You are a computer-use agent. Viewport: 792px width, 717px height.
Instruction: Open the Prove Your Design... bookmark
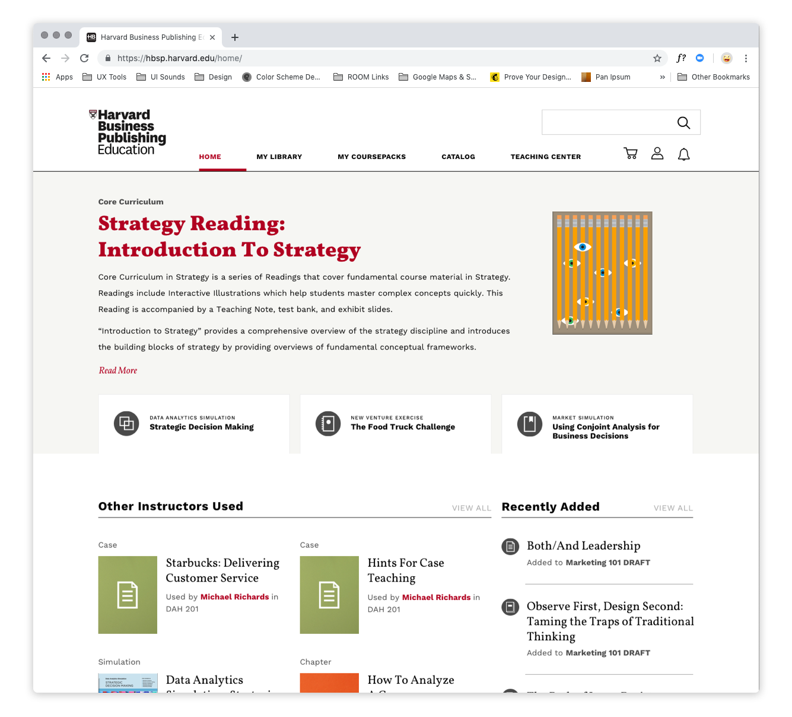[x=531, y=77]
